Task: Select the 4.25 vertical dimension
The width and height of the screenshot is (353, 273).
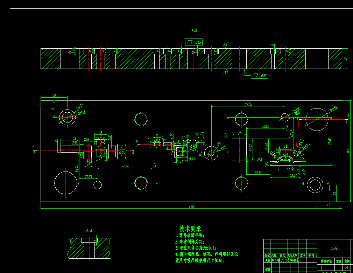Action: tap(172, 136)
